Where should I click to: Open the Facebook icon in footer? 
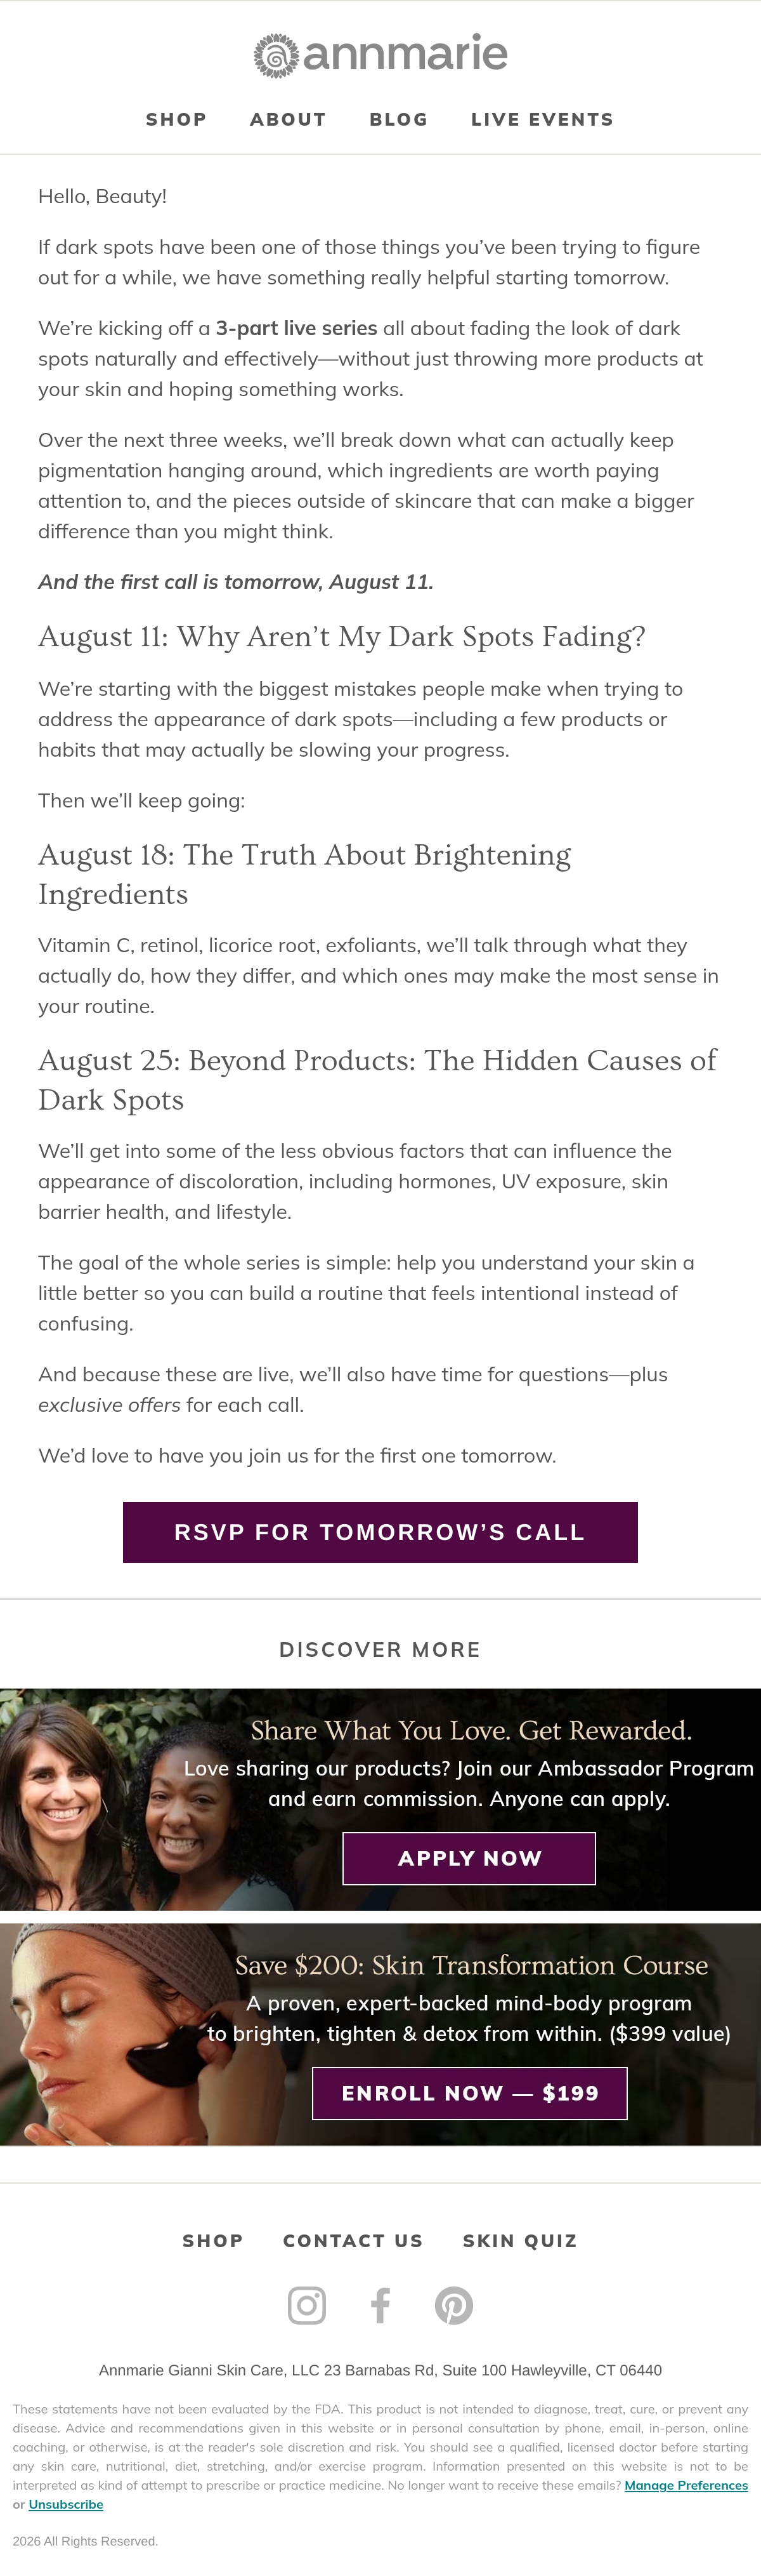(x=380, y=2305)
